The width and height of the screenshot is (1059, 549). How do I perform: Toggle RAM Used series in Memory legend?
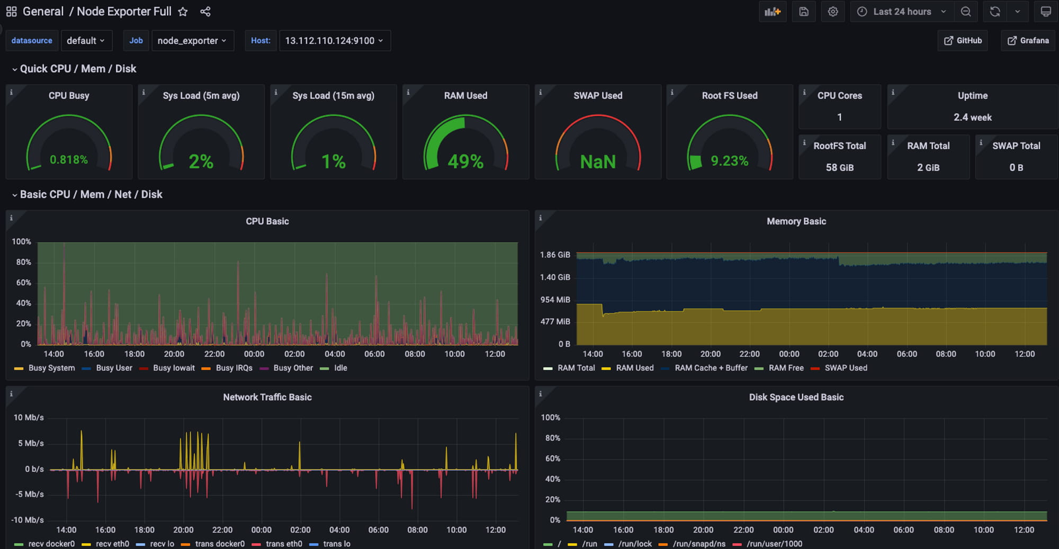tap(634, 368)
